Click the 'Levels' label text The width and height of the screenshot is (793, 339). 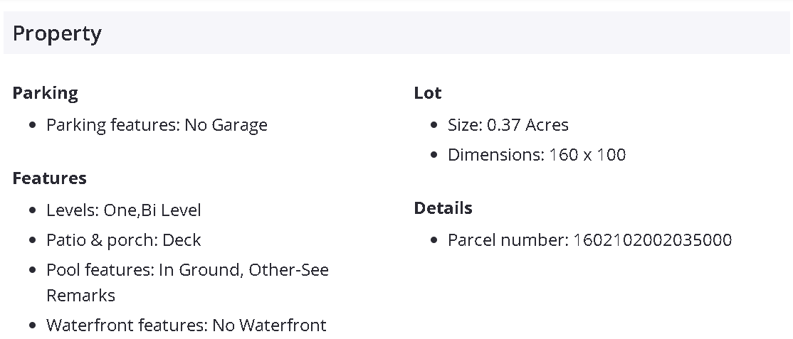[x=72, y=210]
